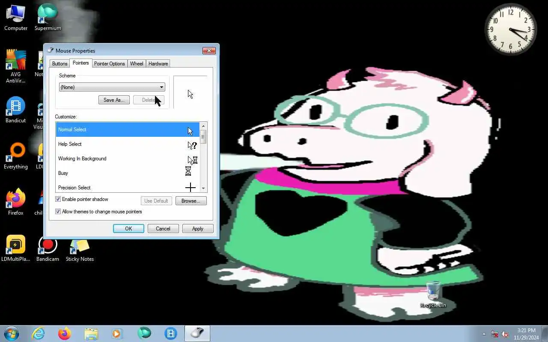Click the Mouse Properties title bar icon
548x342 pixels.
point(51,50)
